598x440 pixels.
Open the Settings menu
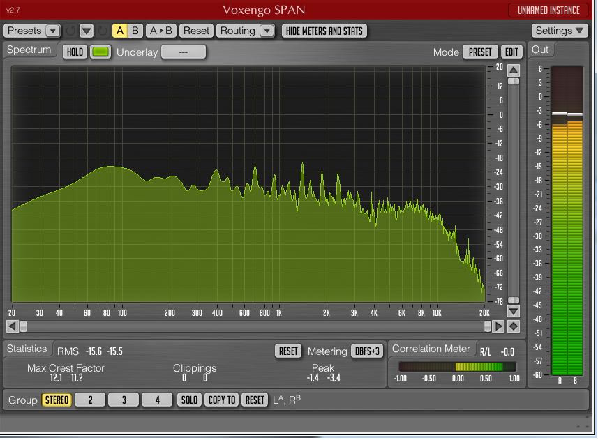click(560, 31)
